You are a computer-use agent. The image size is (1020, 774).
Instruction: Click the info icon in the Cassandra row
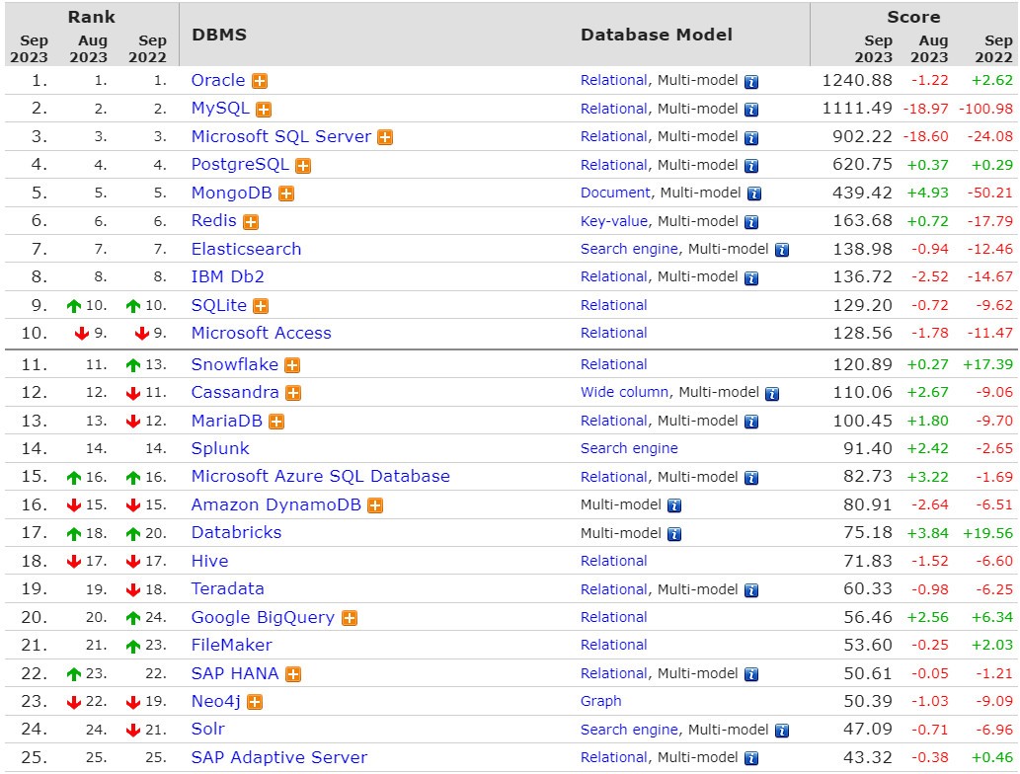772,394
